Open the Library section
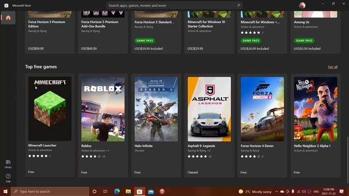This screenshot has width=349, height=196. click(x=8, y=164)
